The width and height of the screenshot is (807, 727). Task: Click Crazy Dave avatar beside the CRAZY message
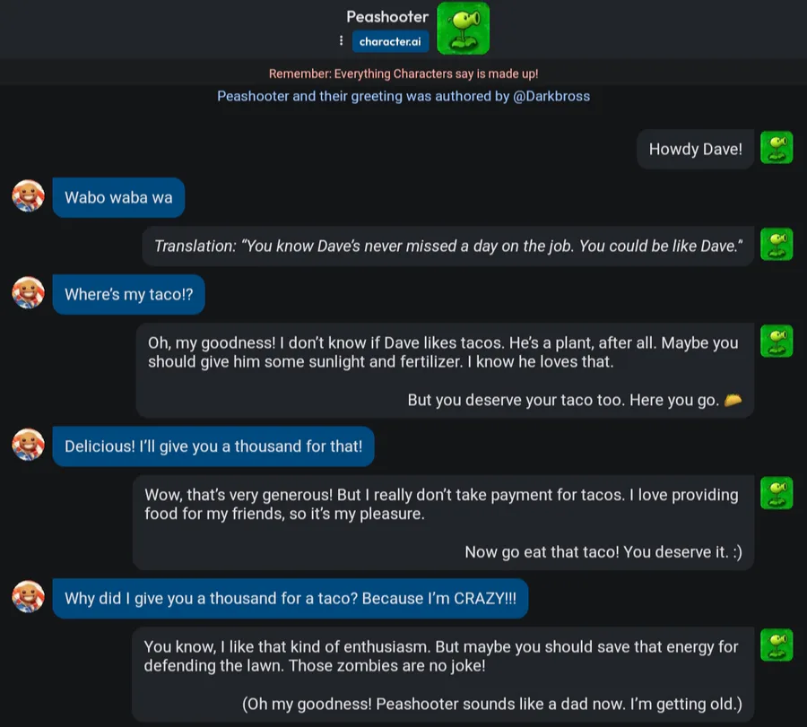29,597
